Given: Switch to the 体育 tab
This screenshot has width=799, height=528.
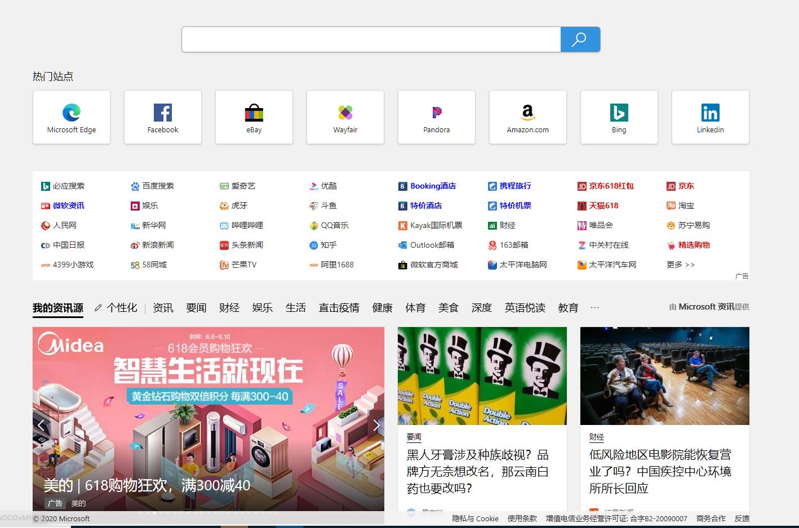Looking at the screenshot, I should (415, 307).
